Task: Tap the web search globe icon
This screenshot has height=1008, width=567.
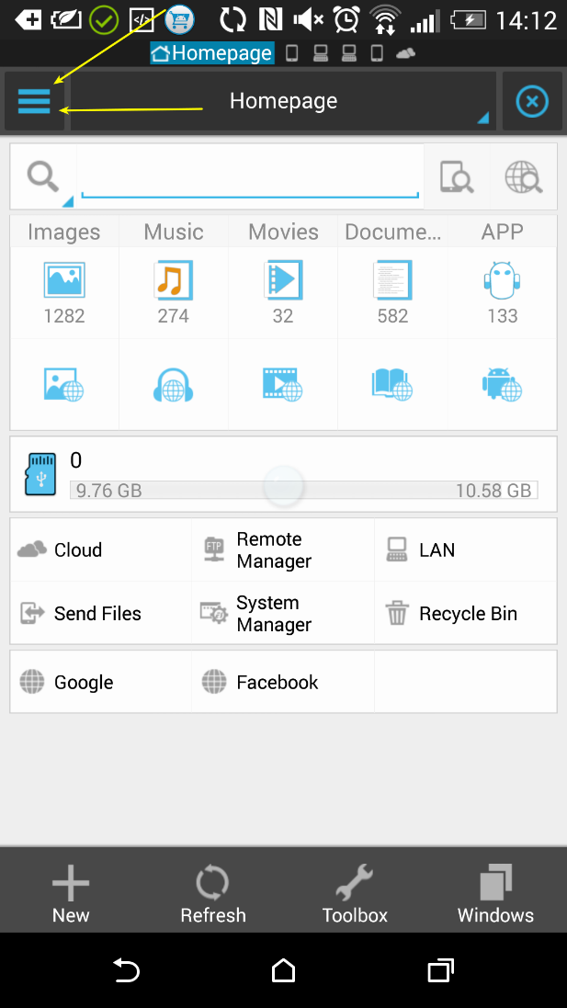Action: [523, 176]
